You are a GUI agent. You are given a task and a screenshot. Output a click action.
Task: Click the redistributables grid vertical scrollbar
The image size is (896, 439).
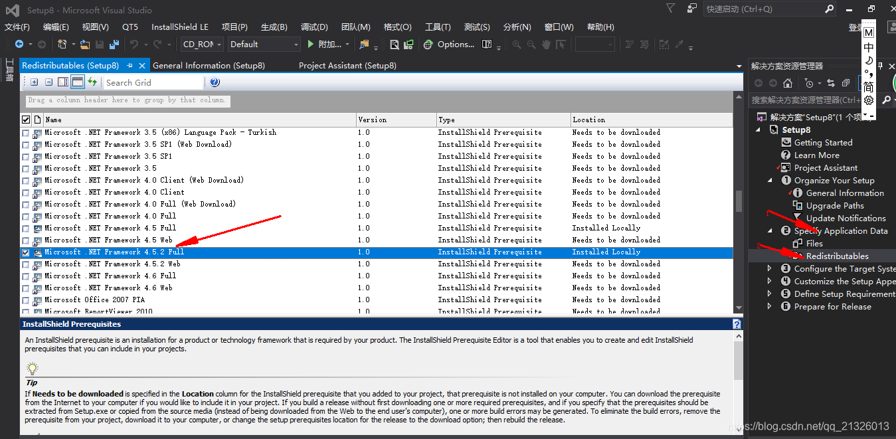pos(738,203)
